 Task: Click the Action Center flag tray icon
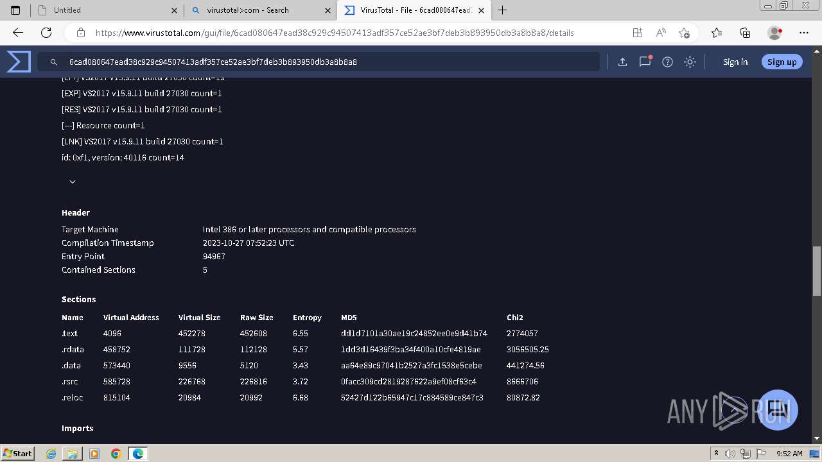(761, 454)
